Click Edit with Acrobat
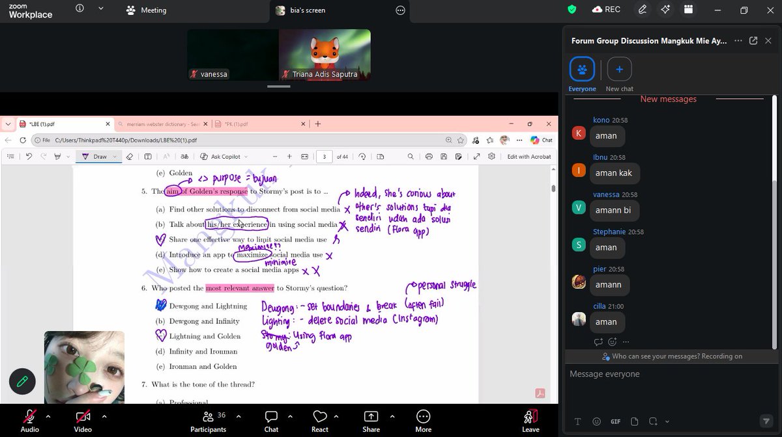The height and width of the screenshot is (437, 782). 529,156
